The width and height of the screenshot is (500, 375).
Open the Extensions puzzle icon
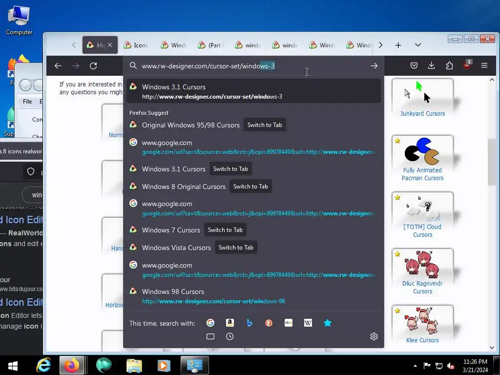449,65
